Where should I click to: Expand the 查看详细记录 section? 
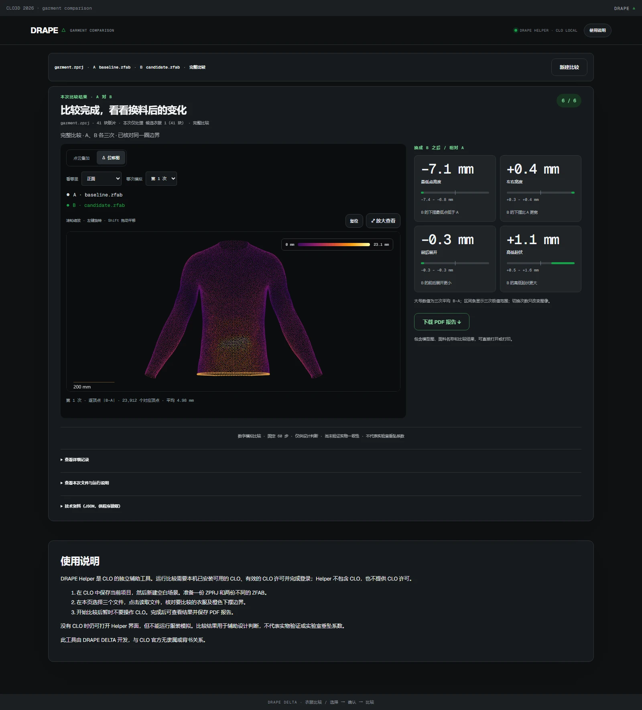click(x=75, y=460)
